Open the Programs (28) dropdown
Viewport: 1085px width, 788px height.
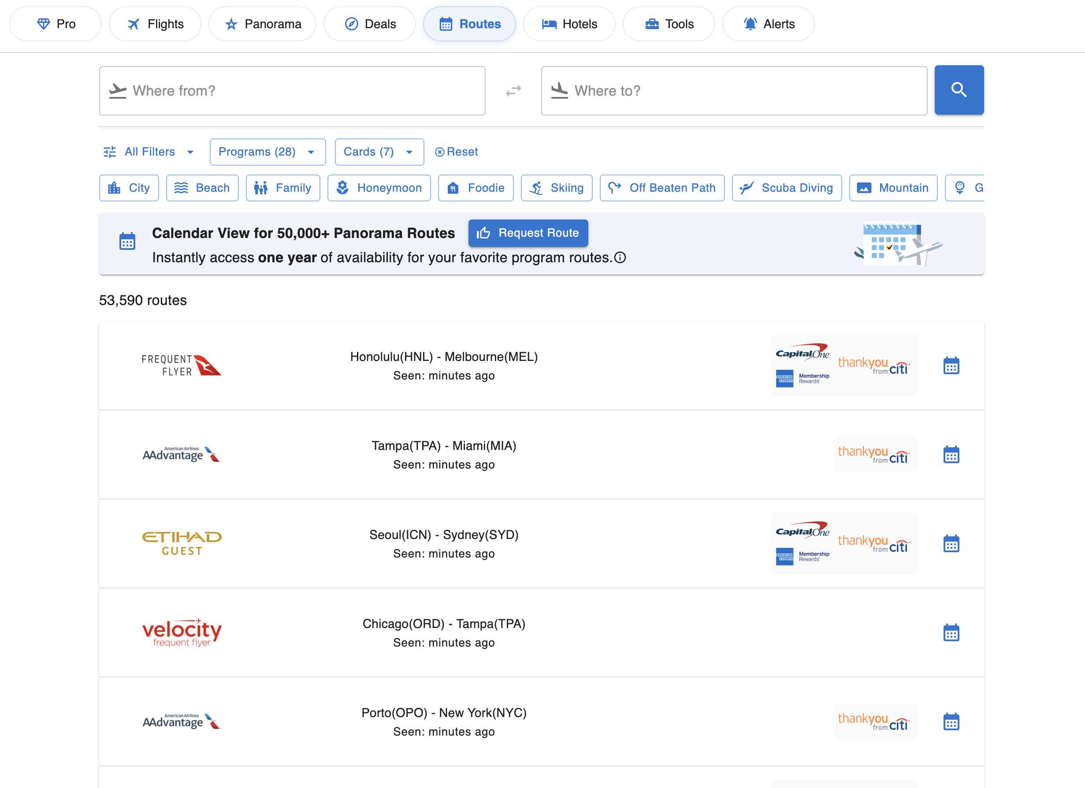click(268, 152)
